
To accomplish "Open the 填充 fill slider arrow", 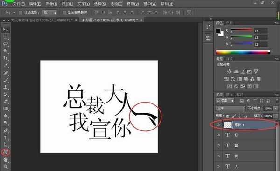I will pos(276,116).
